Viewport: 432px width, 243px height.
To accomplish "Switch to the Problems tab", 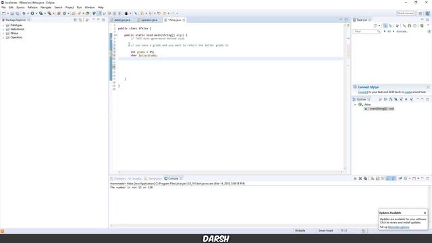I will 118,178.
